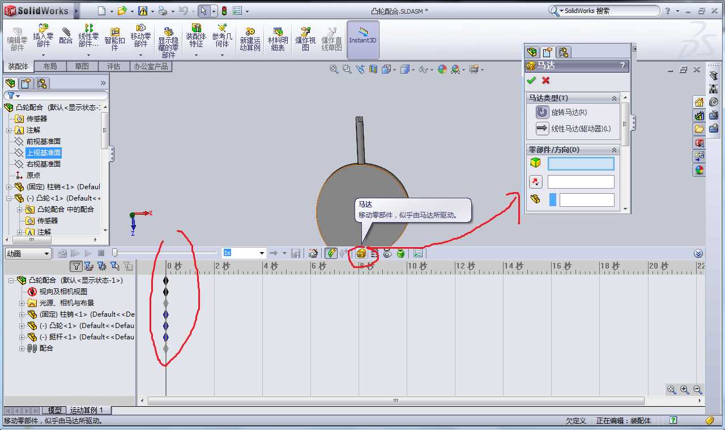Open the Design Library folder icon in the task pane
The height and width of the screenshot is (430, 725).
pos(700,129)
